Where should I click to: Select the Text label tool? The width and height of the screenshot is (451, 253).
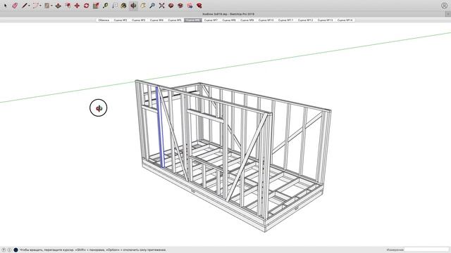[114, 6]
